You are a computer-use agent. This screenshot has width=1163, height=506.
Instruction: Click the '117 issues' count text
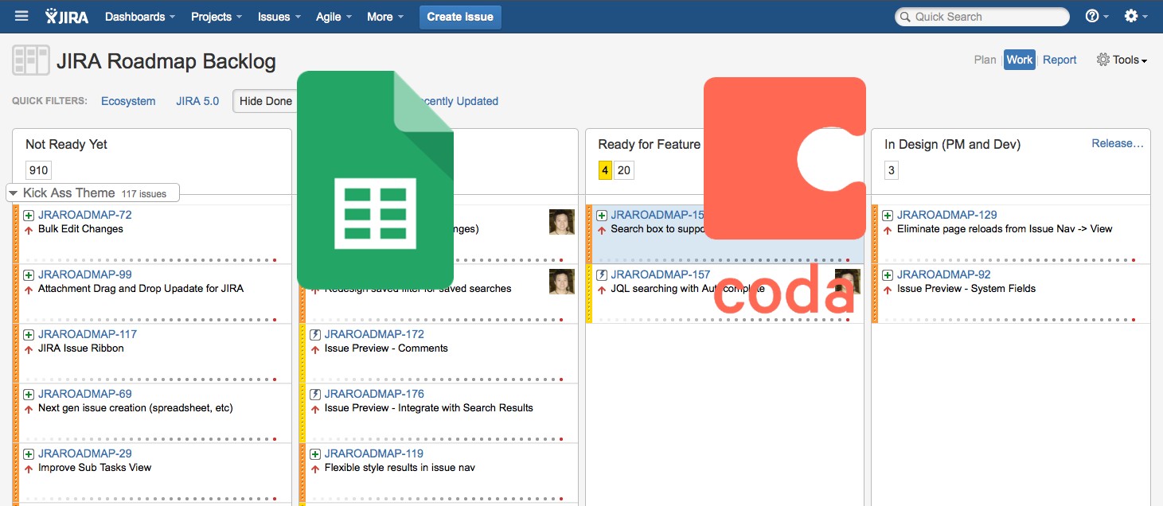(144, 193)
